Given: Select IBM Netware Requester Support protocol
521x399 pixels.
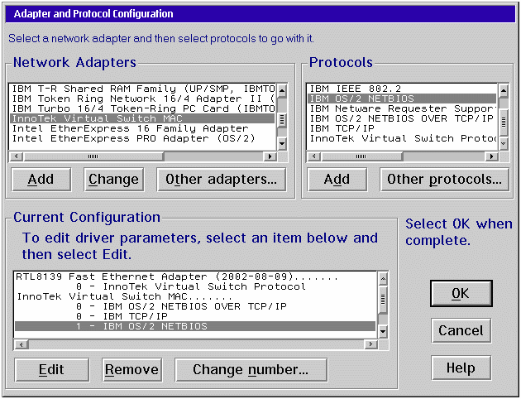Looking at the screenshot, I should (x=402, y=108).
